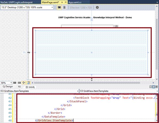Click the closing GridView.ItemTemplate tag on line 48

click(x=54, y=121)
